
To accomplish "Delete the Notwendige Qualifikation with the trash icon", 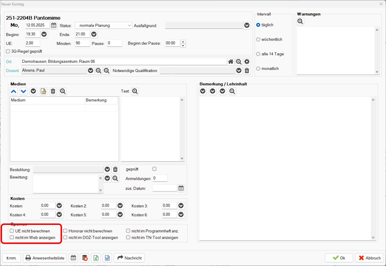I will (247, 71).
